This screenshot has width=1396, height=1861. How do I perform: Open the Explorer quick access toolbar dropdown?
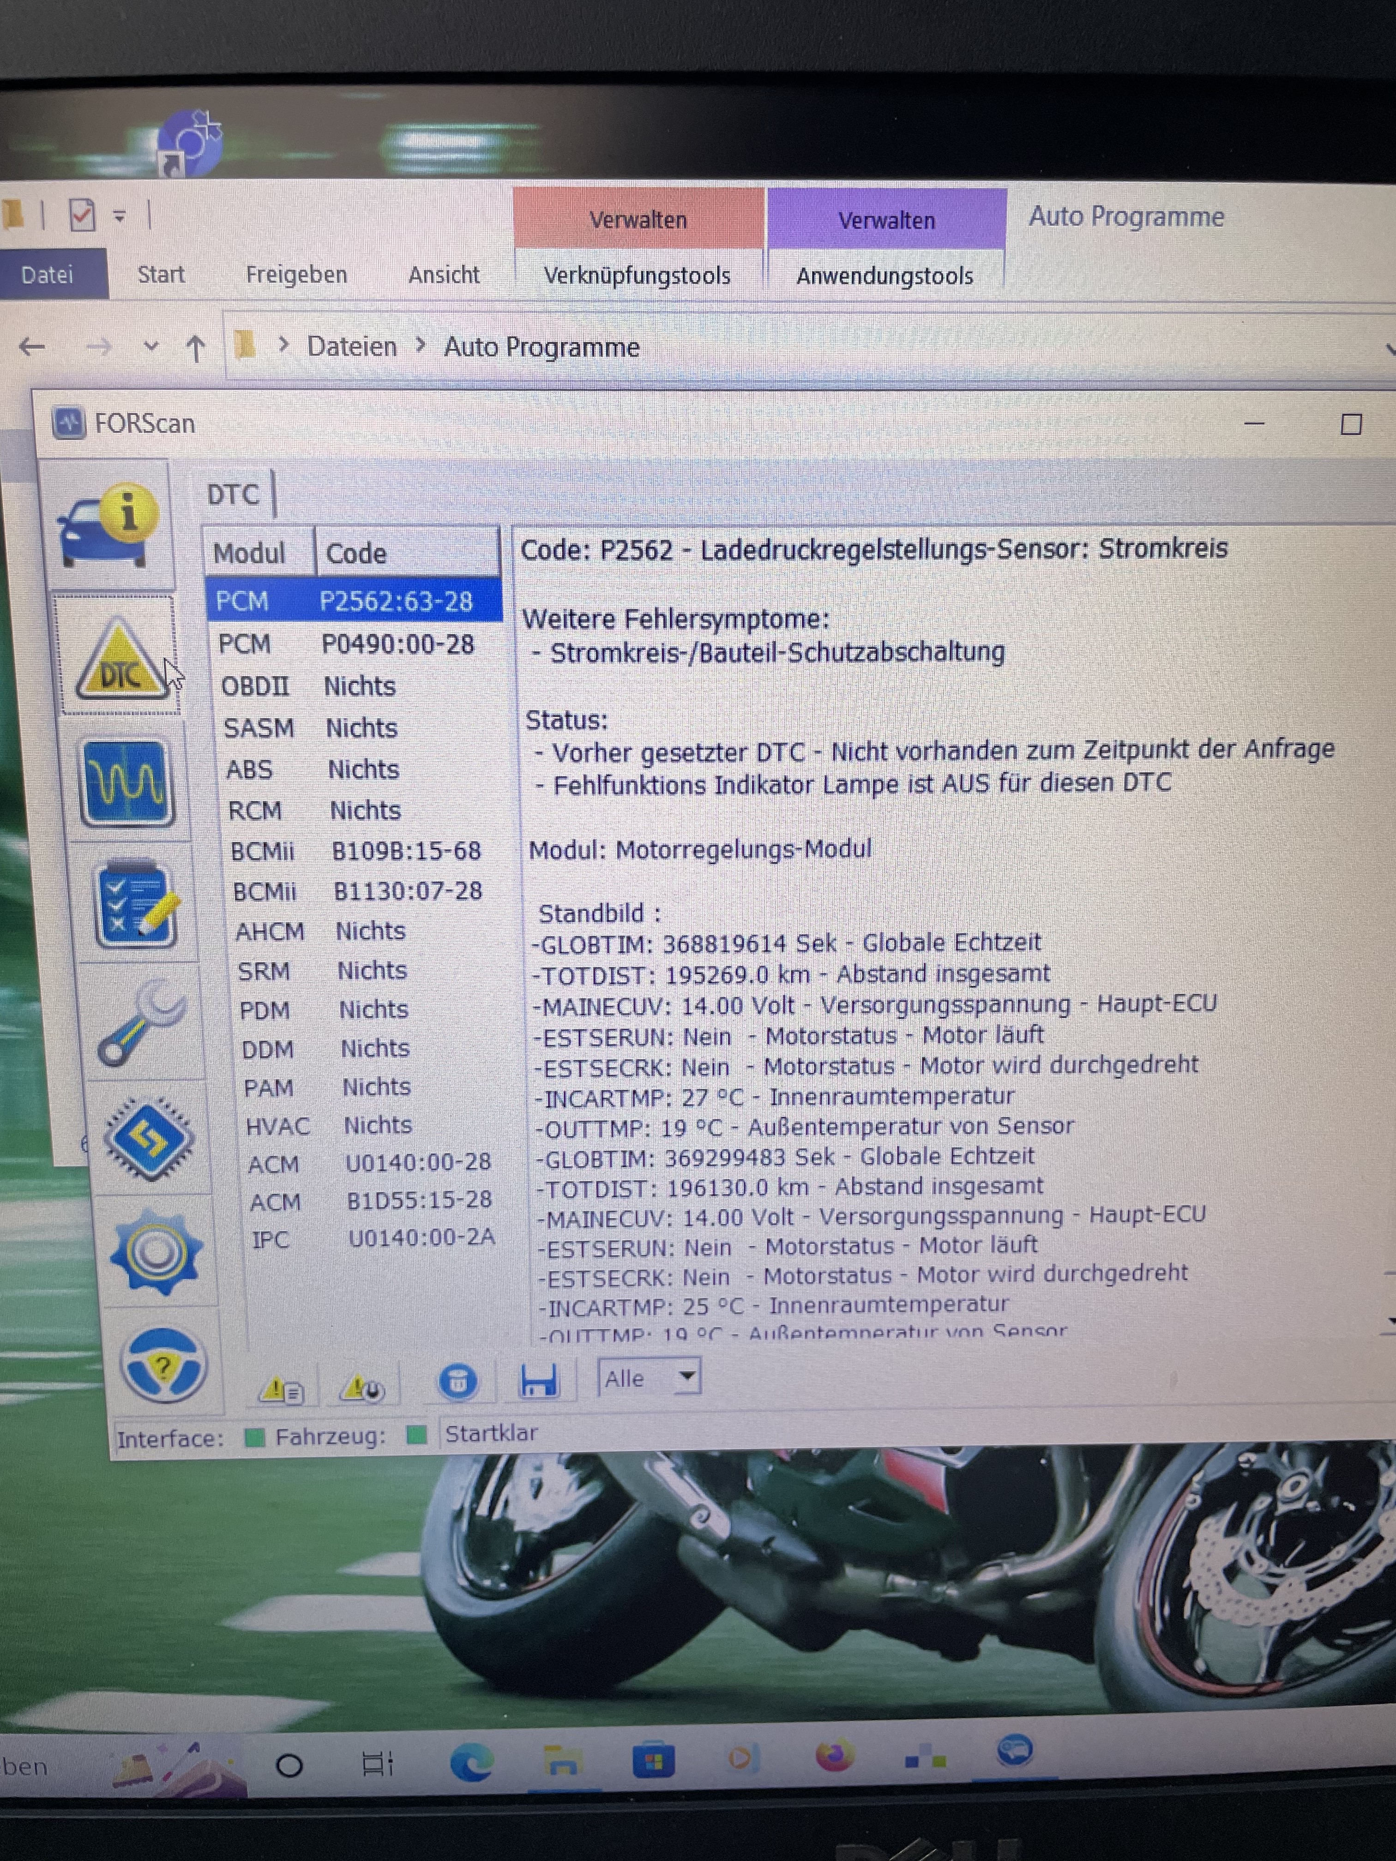click(120, 216)
